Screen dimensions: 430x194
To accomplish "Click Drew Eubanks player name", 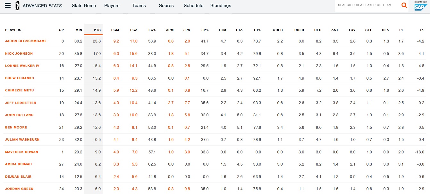I will click(x=20, y=78).
